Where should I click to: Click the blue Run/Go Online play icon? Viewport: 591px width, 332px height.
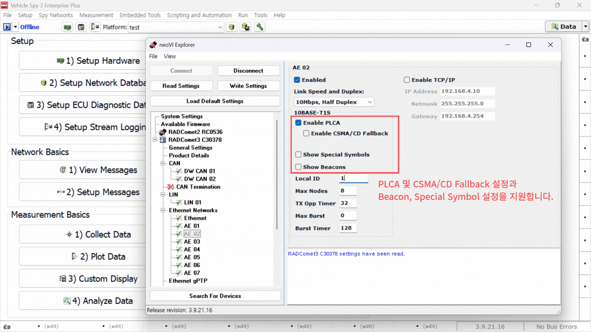tap(7, 27)
